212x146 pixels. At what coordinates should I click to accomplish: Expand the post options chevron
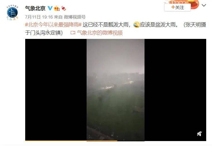click(x=204, y=5)
